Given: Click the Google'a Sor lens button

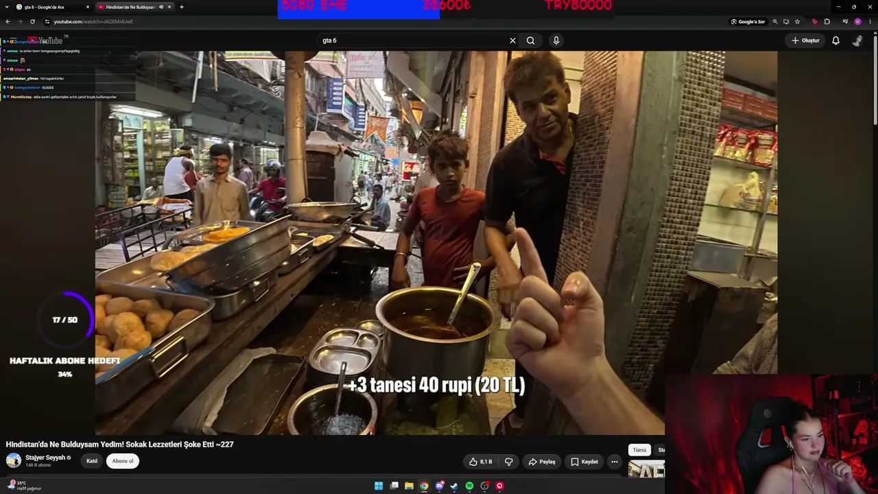Looking at the screenshot, I should 748,21.
